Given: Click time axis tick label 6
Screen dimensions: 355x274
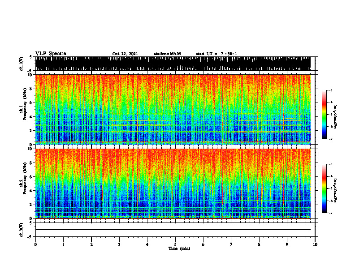Looking at the screenshot, I should [203, 244].
